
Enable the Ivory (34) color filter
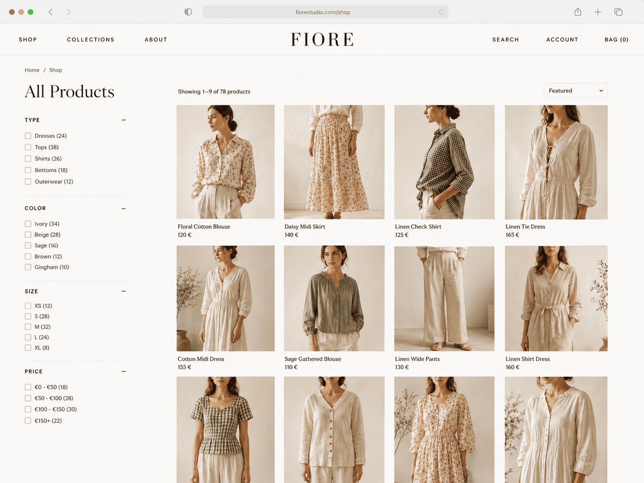click(28, 224)
